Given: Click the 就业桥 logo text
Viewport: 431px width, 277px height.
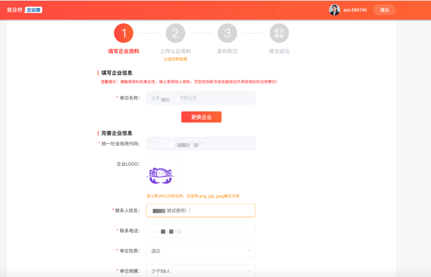Looking at the screenshot, I should (14, 10).
